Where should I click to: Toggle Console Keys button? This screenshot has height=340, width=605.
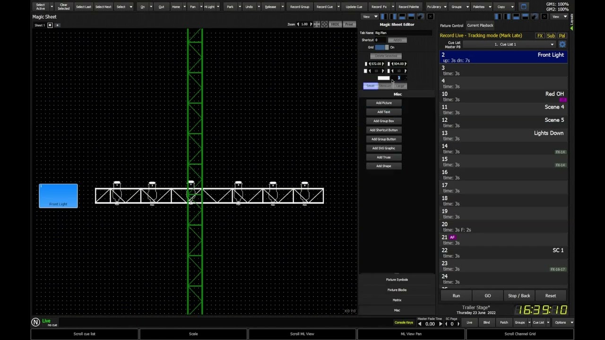coord(404,323)
